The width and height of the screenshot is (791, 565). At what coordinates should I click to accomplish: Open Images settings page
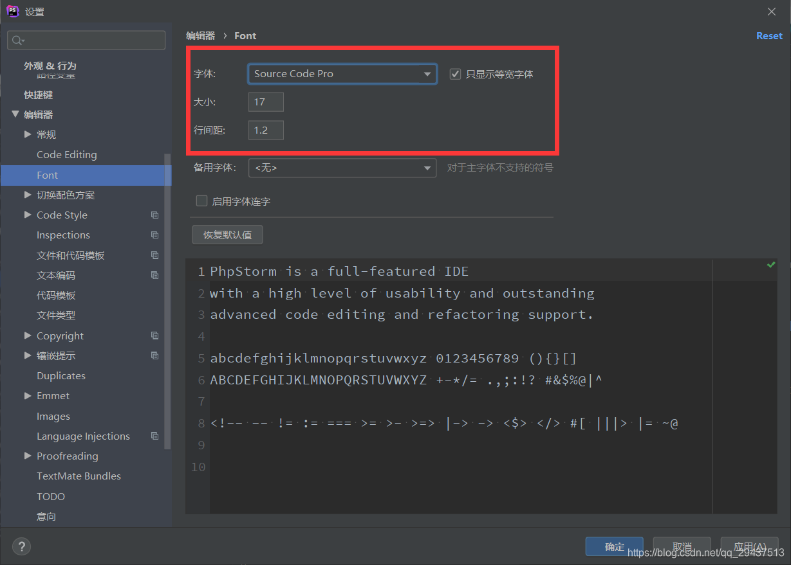coord(53,417)
